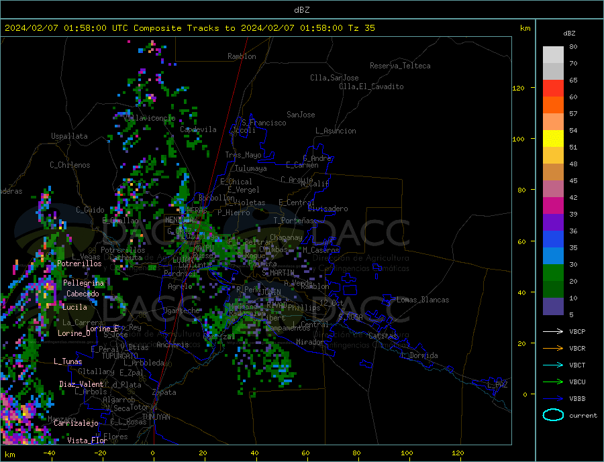Click the Clla.El_Cavadito place label
Image resolution: width=604 pixels, height=462 pixels.
pyautogui.click(x=371, y=86)
